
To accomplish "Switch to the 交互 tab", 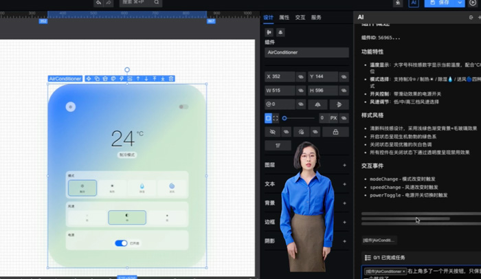I will 300,18.
